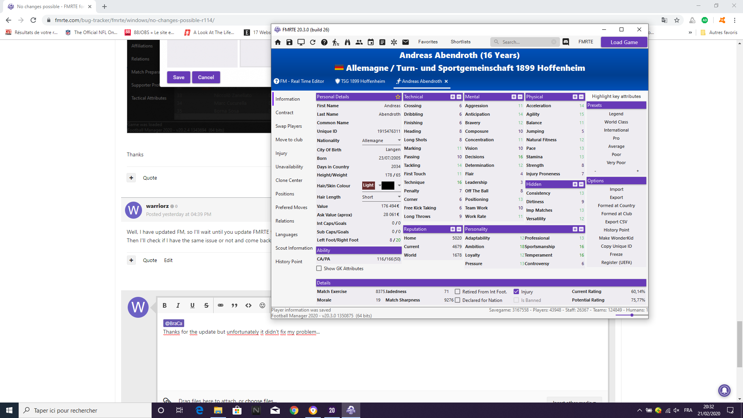Open the help question mark icon
Viewport: 743px width, 418px height.
(324, 42)
